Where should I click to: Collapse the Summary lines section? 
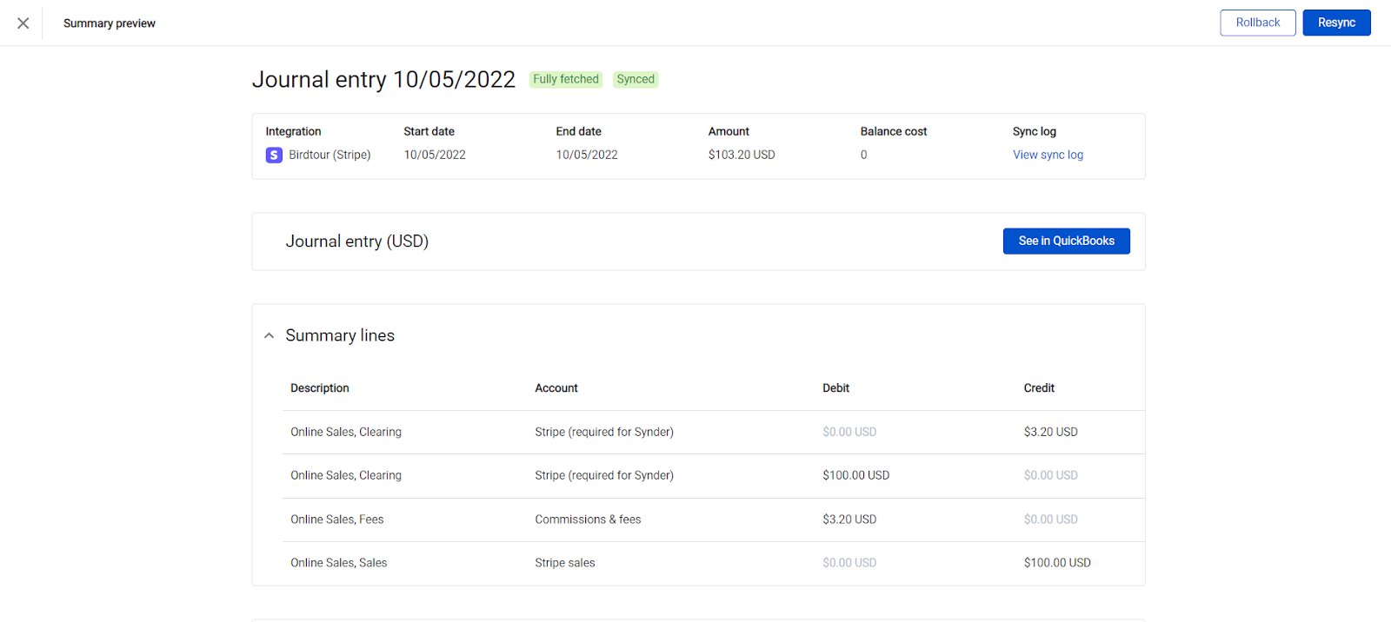point(269,335)
